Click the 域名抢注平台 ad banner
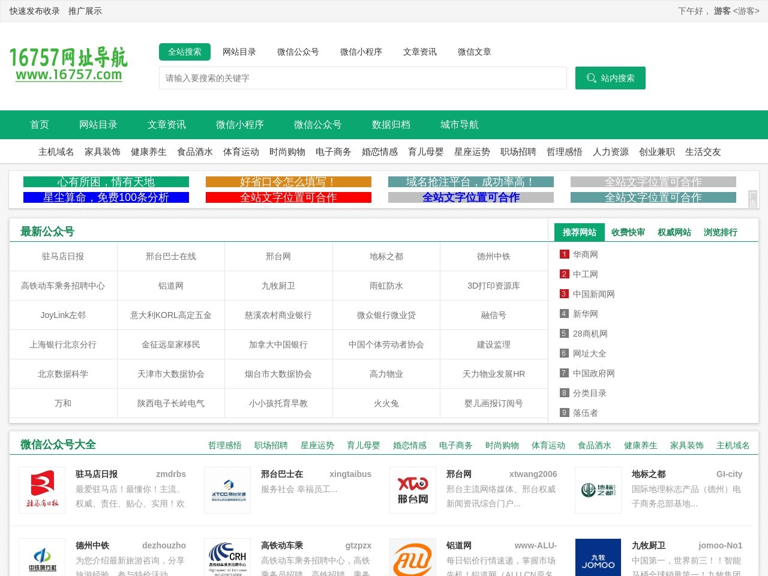 tap(471, 182)
